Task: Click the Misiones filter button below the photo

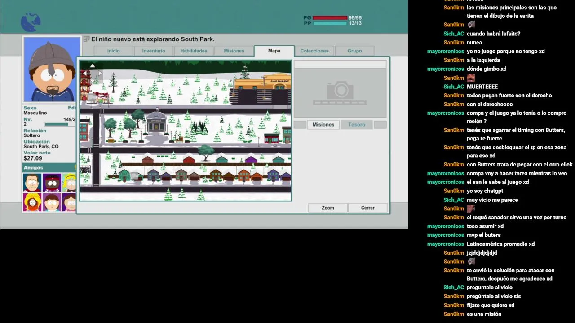Action: tap(323, 125)
